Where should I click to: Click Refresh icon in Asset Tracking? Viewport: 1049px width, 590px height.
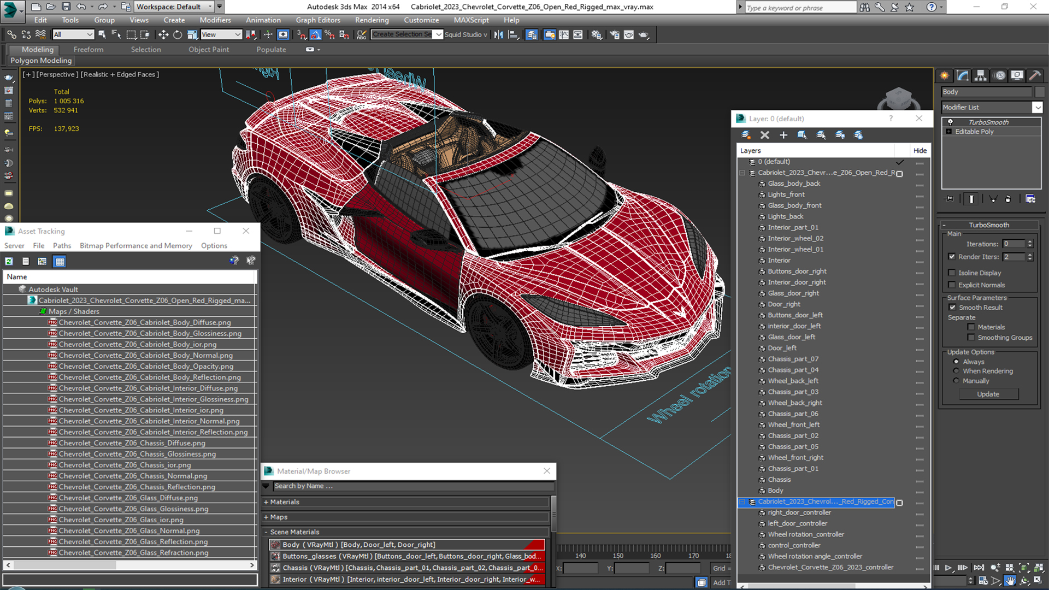tap(9, 261)
